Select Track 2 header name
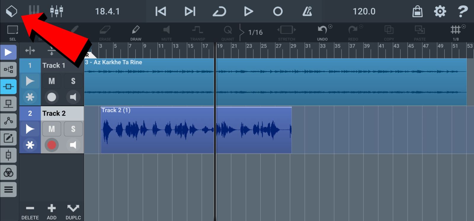 (x=54, y=113)
